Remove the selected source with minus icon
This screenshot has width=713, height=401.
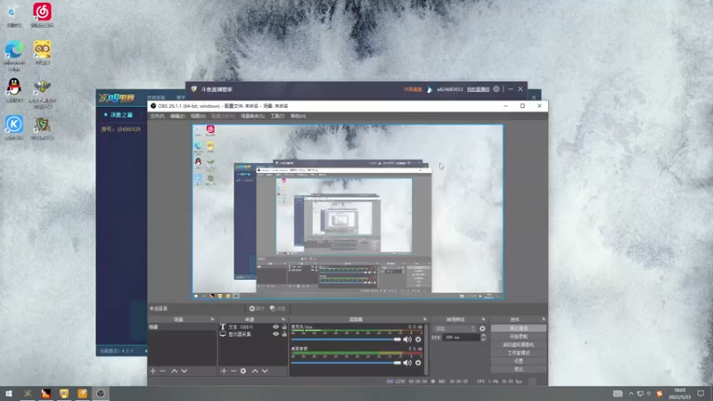[x=234, y=371]
